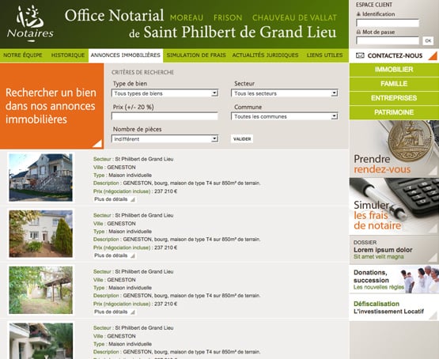Open the Nombre de pièces dropdown
The image size is (439, 359).
165,139
